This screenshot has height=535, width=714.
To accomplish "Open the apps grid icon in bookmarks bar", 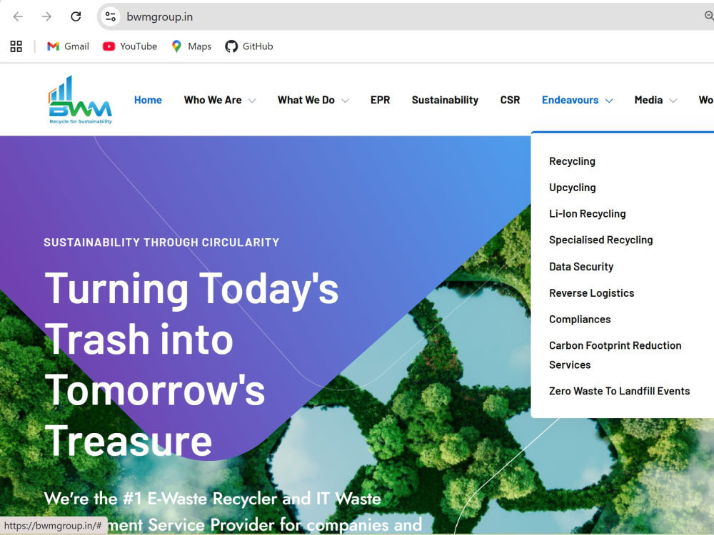I will click(x=16, y=46).
